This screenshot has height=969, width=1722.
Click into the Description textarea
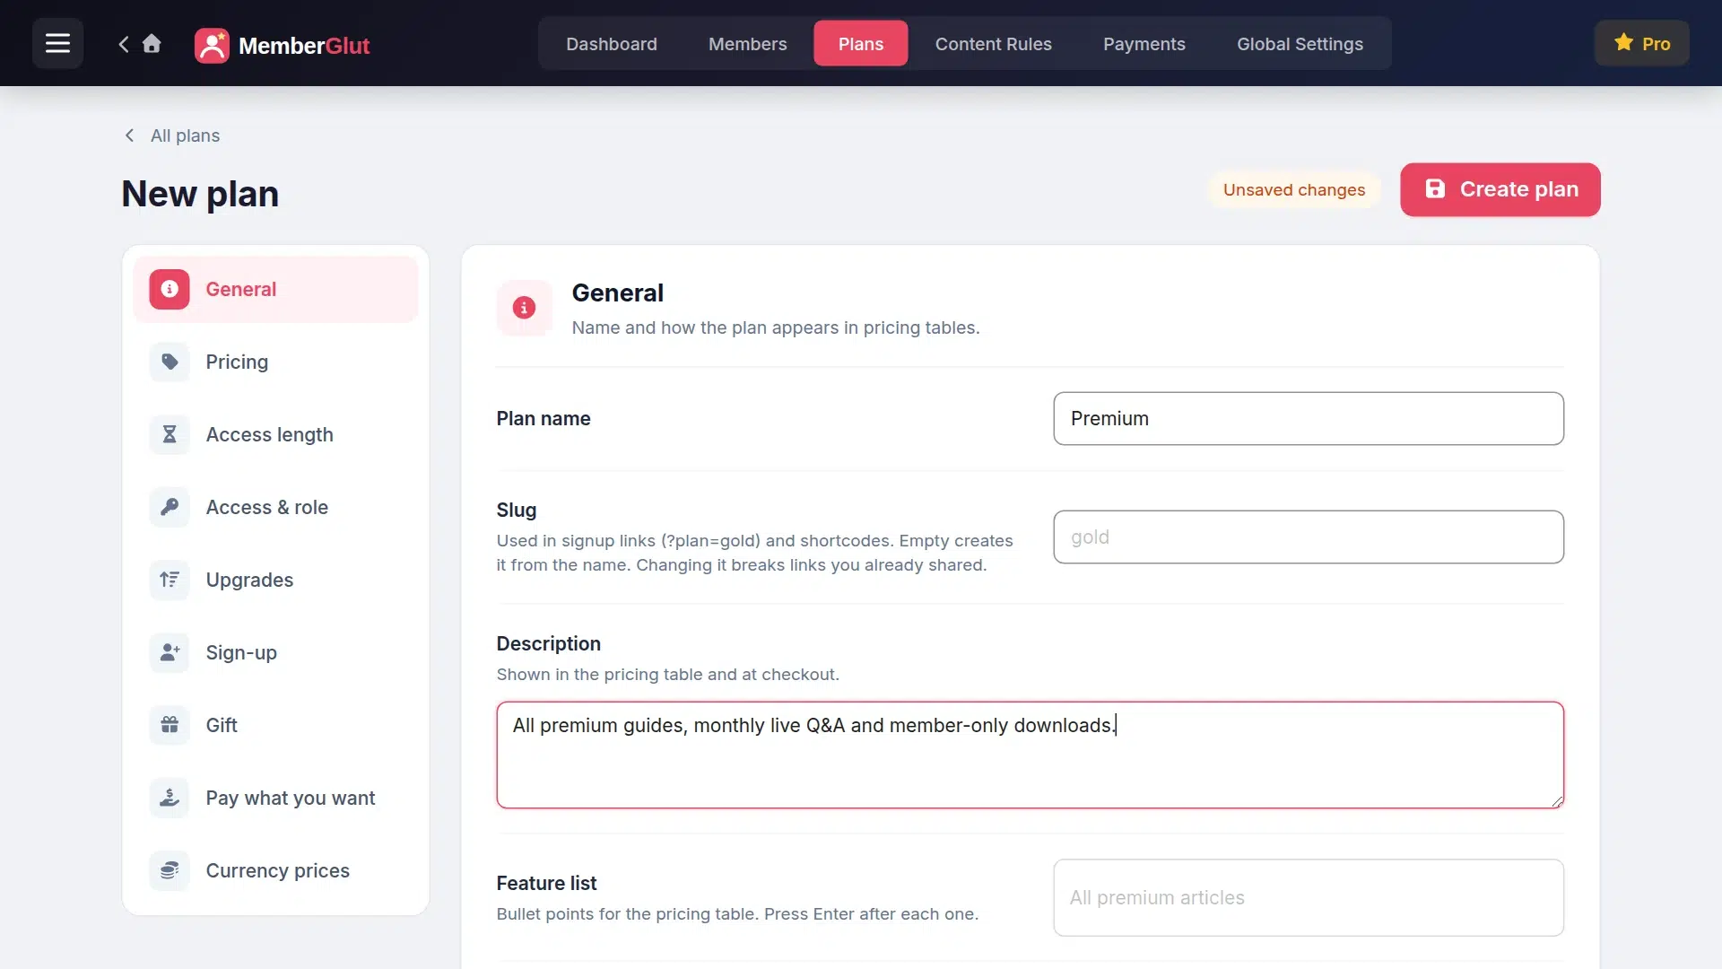point(1030,755)
